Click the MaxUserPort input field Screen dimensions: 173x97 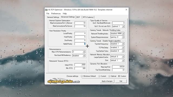(x=118, y=67)
